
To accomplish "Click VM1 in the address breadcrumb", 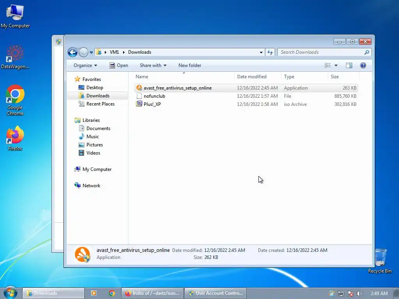I will [x=114, y=52].
